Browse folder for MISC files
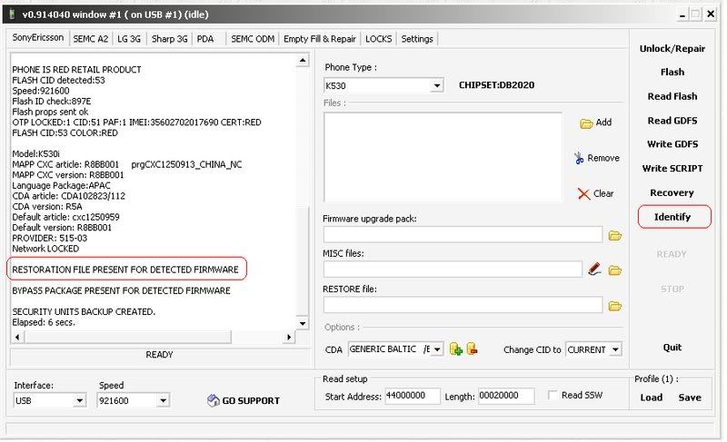 615,270
